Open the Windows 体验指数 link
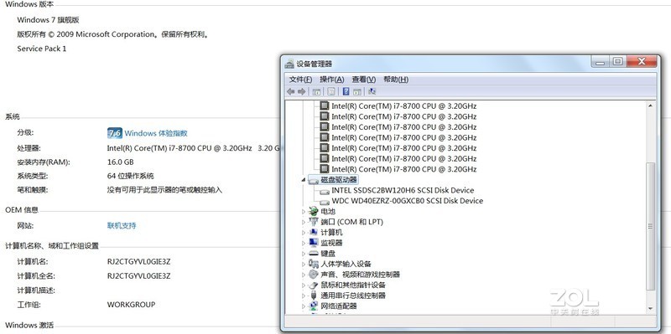 (156, 133)
